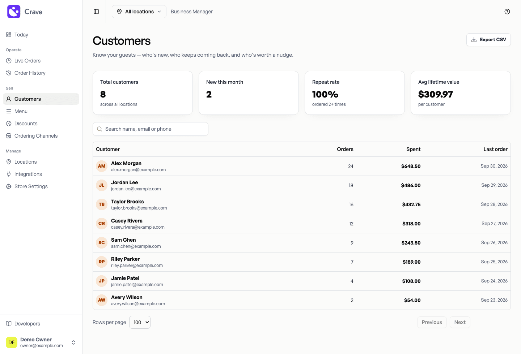Click the Last order column header
The width and height of the screenshot is (521, 354).
point(495,149)
